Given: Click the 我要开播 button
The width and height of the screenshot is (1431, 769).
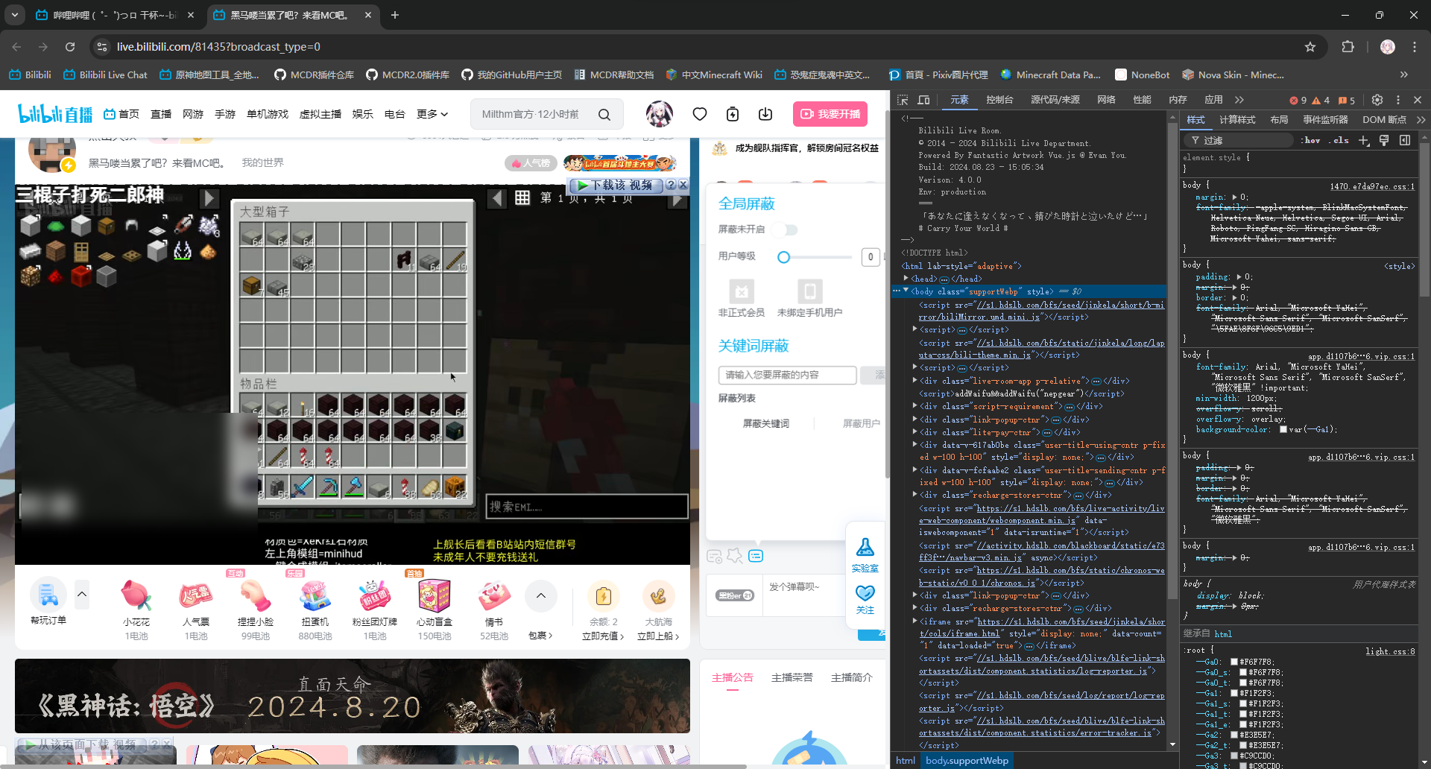Looking at the screenshot, I should pyautogui.click(x=830, y=114).
